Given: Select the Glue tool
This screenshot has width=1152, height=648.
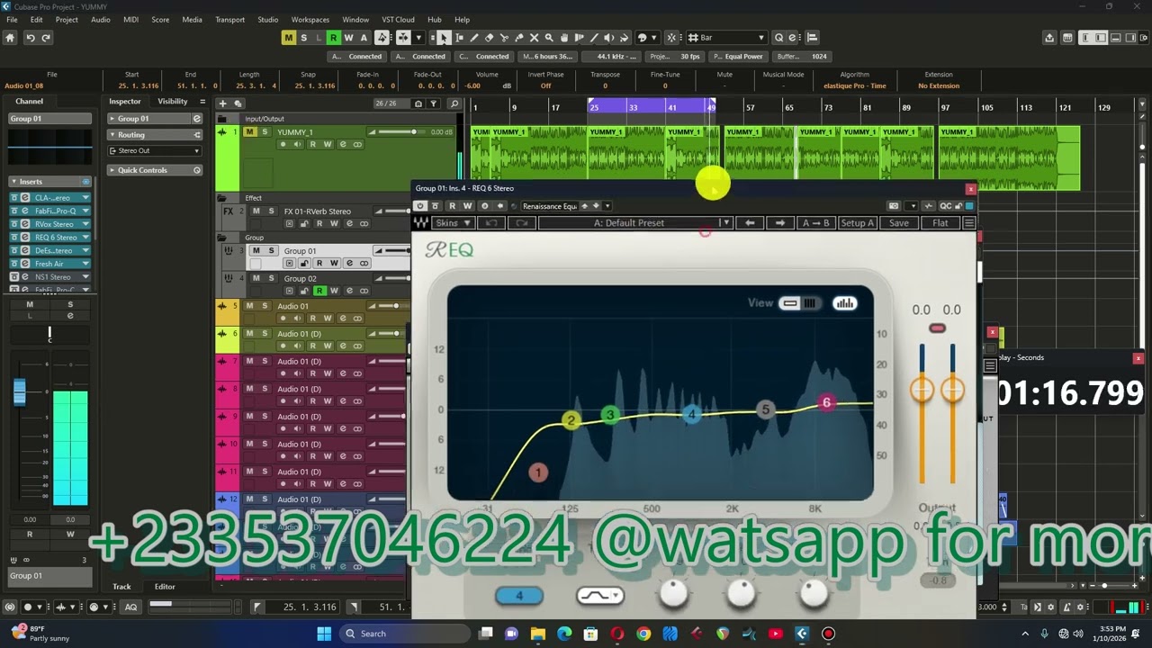Looking at the screenshot, I should point(519,38).
